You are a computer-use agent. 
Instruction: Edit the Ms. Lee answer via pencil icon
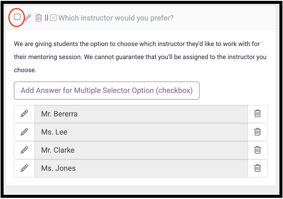pyautogui.click(x=24, y=132)
